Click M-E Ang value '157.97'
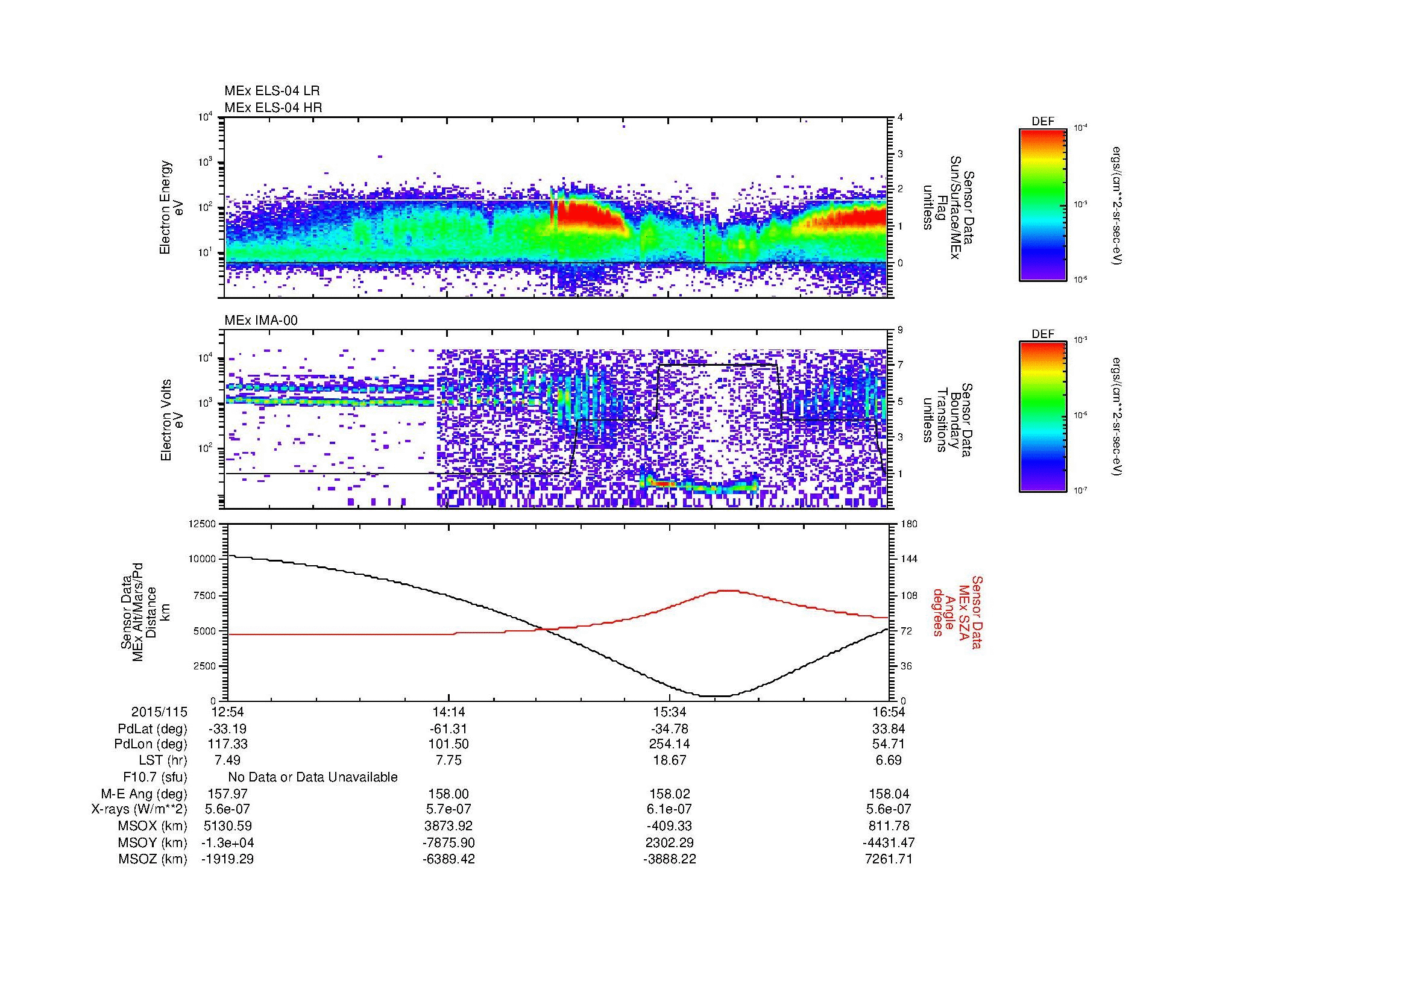The width and height of the screenshot is (1410, 996). click(x=227, y=794)
